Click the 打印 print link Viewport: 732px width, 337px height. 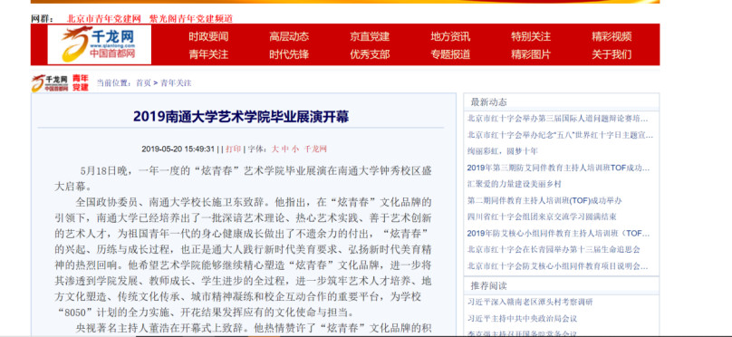[x=233, y=149]
